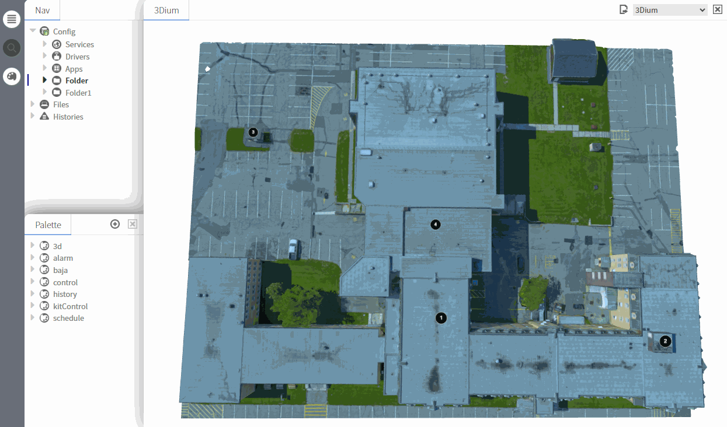Add a palette with the plus icon
The image size is (727, 427).
click(x=115, y=224)
